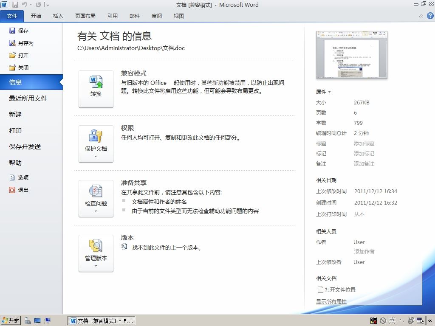Restore down the Word window
Screen dimensions: 435x326
click(x=424, y=4)
